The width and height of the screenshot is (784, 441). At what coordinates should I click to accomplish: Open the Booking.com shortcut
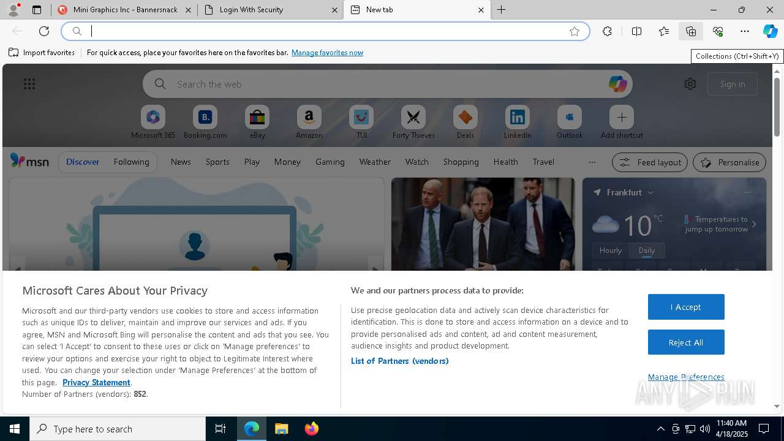[x=205, y=123]
